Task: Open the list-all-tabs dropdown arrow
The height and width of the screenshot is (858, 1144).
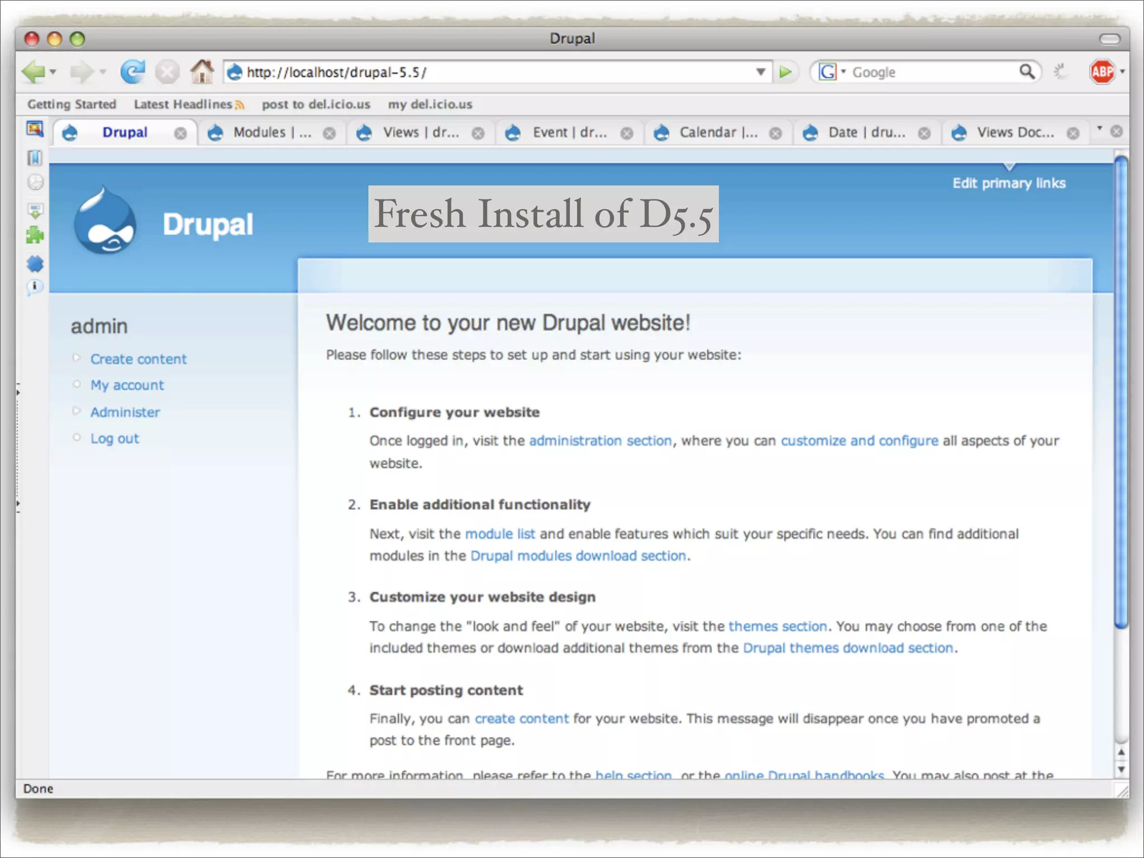Action: point(1099,129)
